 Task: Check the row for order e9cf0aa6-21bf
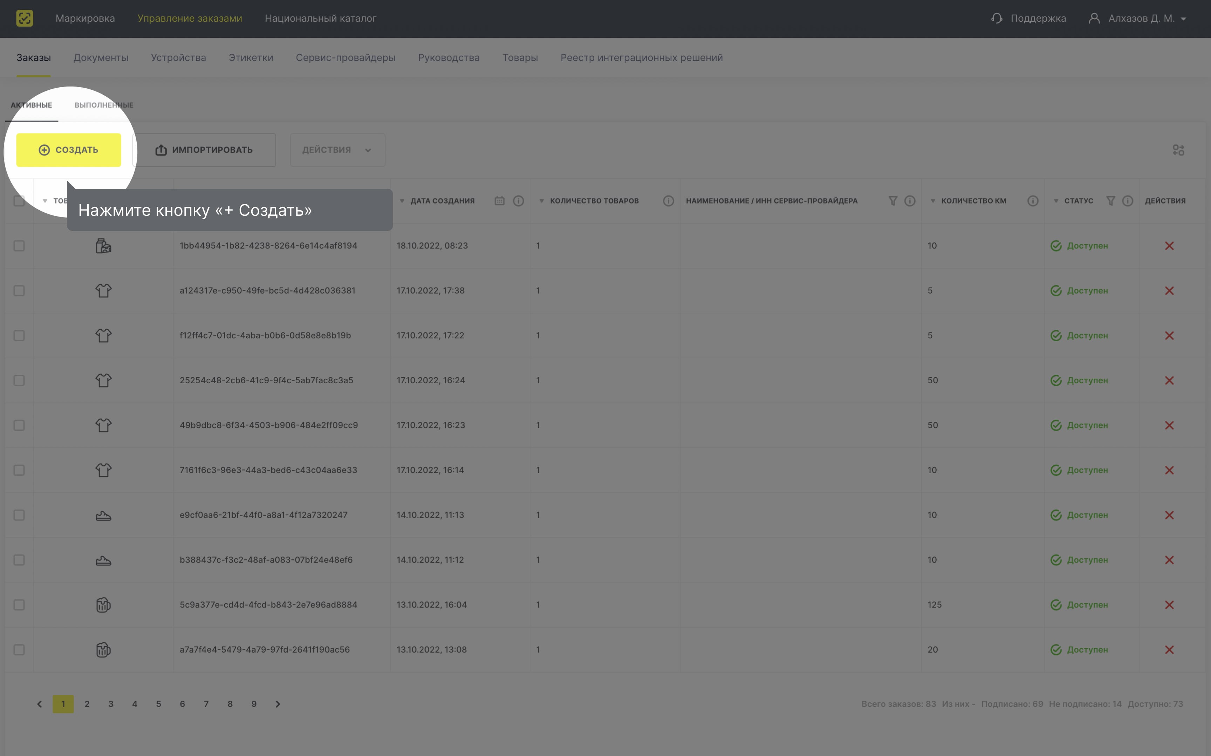click(19, 515)
